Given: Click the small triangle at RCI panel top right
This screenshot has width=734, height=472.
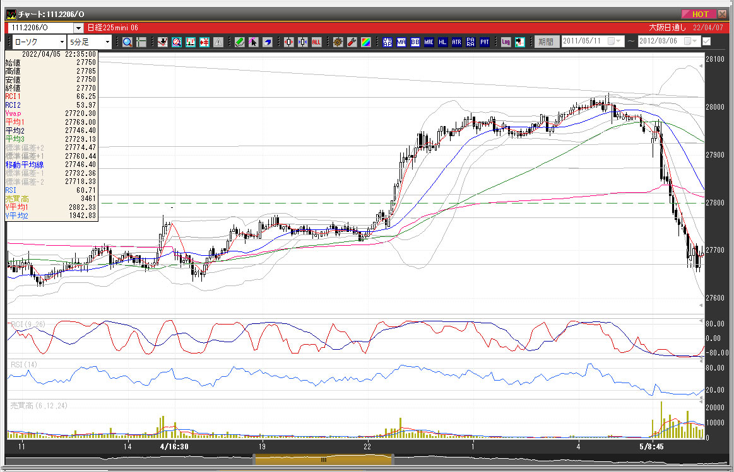Looking at the screenshot, I should (x=701, y=321).
